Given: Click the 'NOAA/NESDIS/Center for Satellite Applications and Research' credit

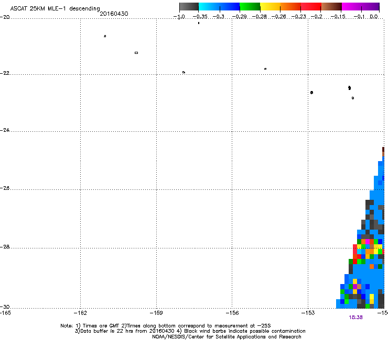Looking at the screenshot, I should tap(227, 337).
